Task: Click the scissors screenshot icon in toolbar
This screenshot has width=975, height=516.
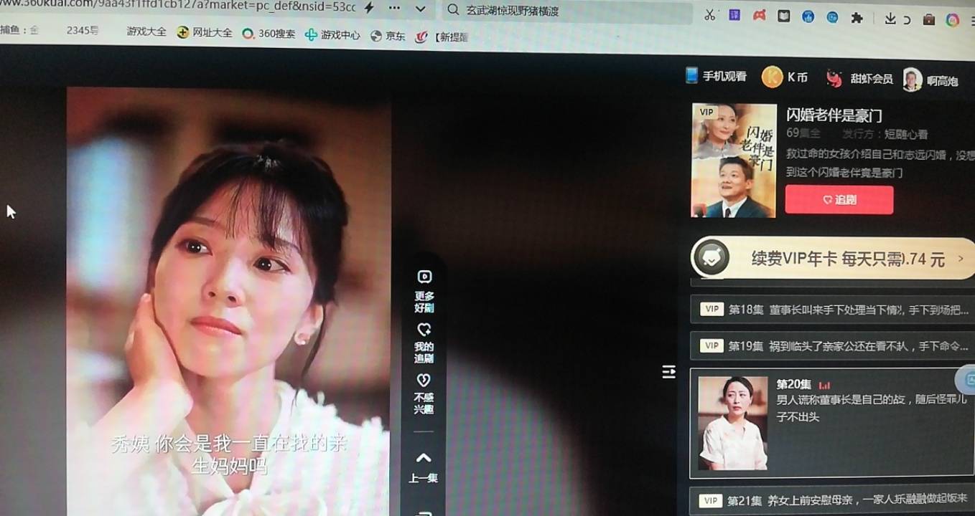Action: pos(709,14)
